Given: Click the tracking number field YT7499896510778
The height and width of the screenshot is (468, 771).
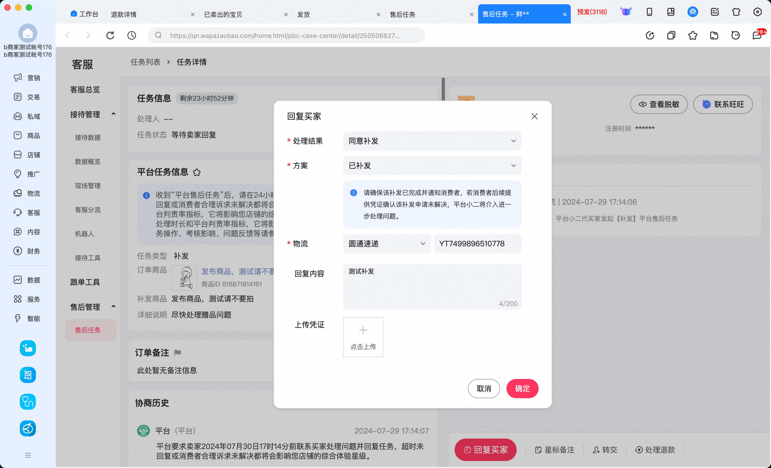Looking at the screenshot, I should pyautogui.click(x=477, y=244).
